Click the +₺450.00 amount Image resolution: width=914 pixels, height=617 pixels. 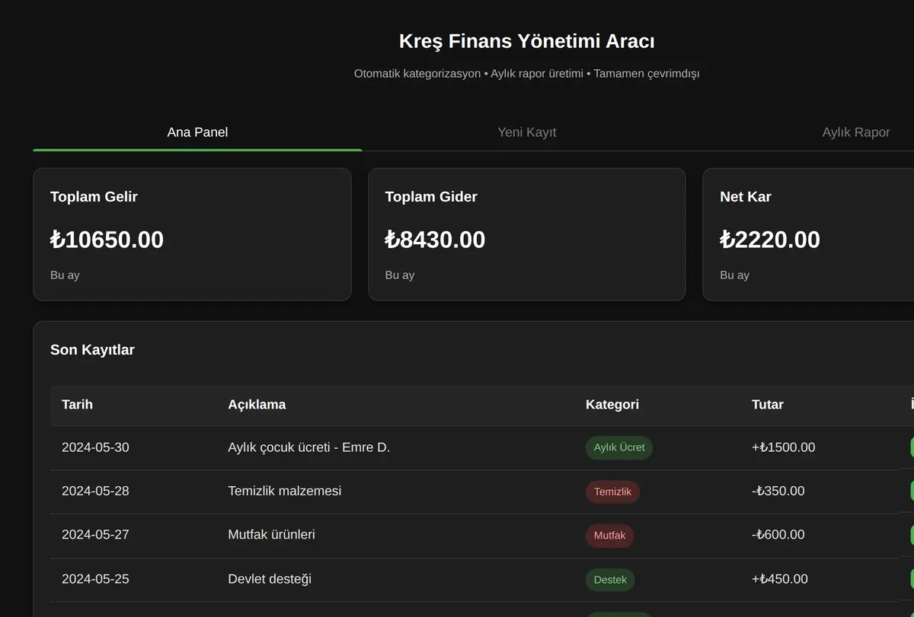(x=780, y=579)
